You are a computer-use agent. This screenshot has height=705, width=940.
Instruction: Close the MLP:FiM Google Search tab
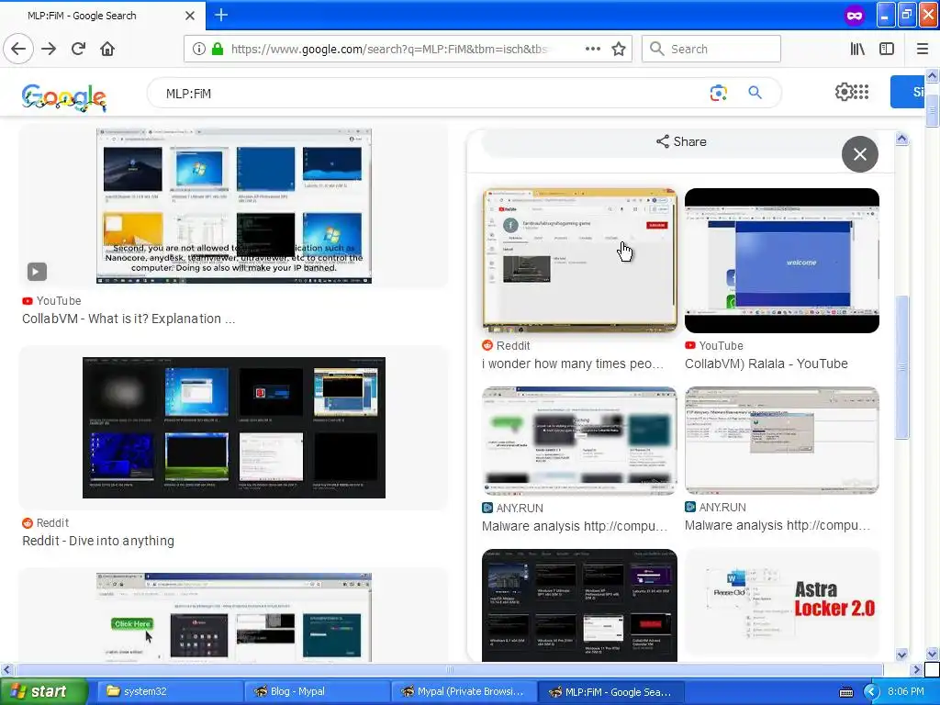click(189, 16)
